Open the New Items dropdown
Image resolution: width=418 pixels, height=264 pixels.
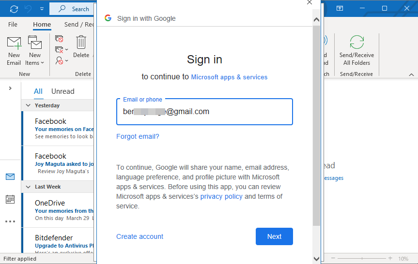tap(35, 51)
